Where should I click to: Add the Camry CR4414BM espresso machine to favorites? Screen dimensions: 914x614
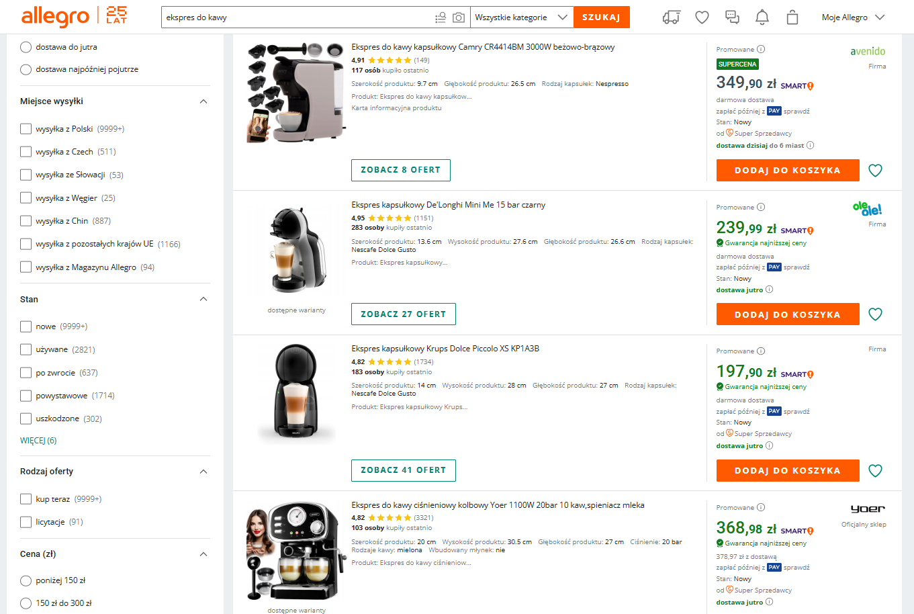875,171
